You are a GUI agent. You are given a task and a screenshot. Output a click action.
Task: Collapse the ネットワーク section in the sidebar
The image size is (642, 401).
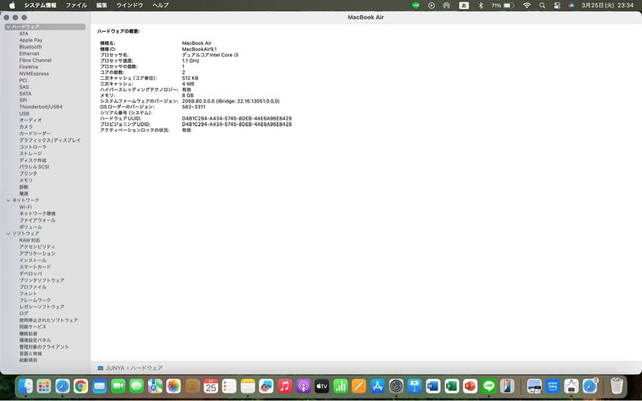8,200
